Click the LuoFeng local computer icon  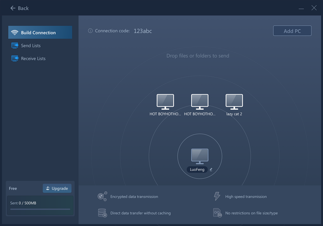pos(199,156)
